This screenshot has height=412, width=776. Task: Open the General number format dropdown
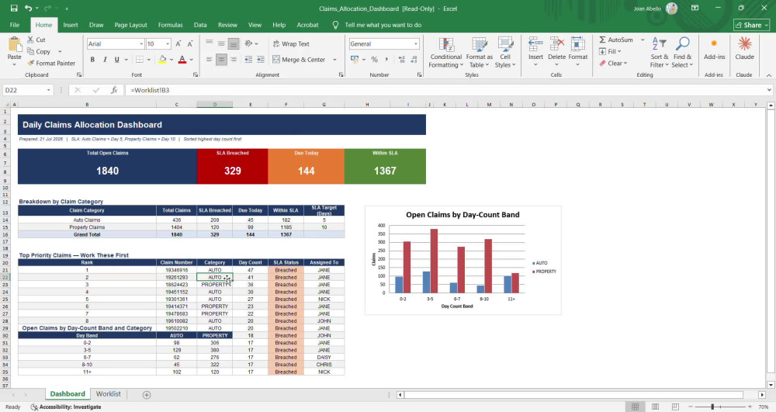[x=416, y=44]
